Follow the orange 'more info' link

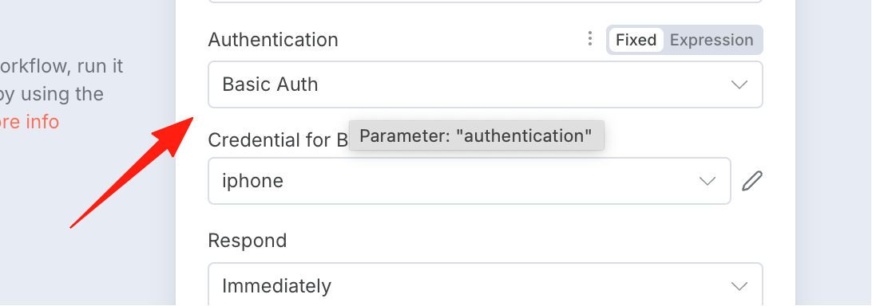pyautogui.click(x=29, y=122)
